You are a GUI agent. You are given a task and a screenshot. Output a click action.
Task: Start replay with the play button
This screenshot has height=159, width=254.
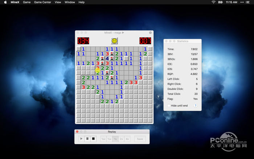(x=81, y=139)
